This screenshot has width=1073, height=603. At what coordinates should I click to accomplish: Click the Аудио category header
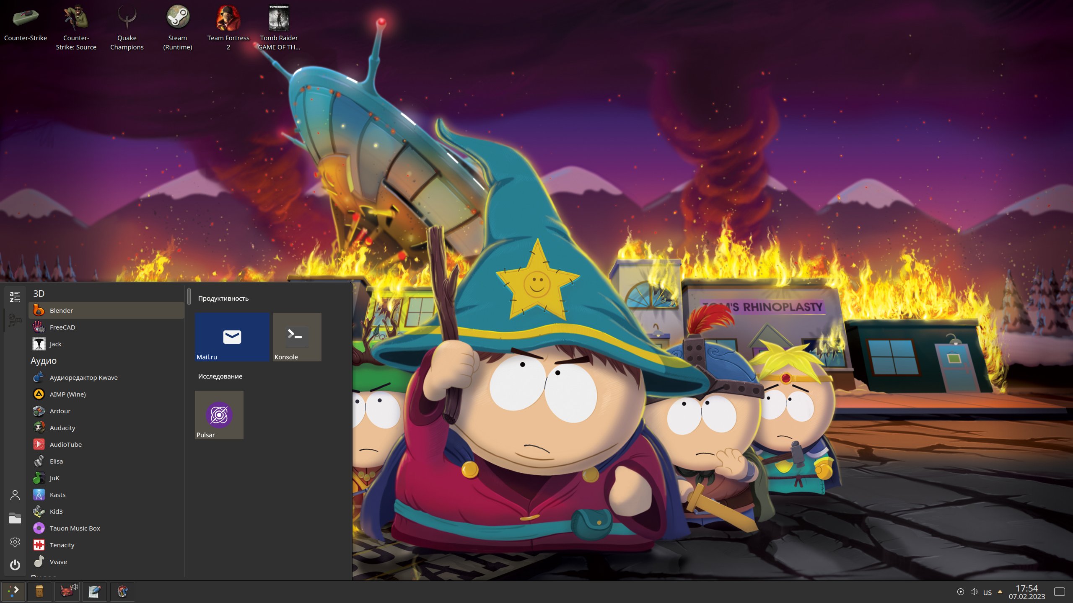[44, 361]
